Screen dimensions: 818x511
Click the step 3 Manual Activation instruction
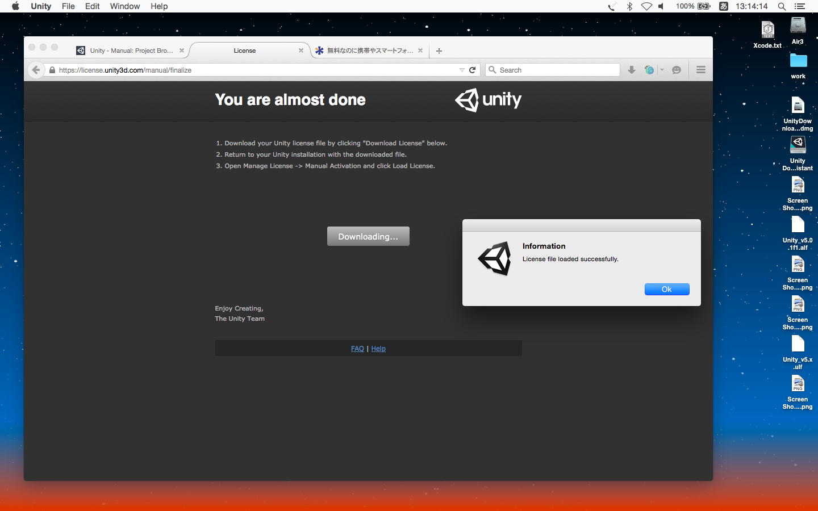click(x=325, y=166)
